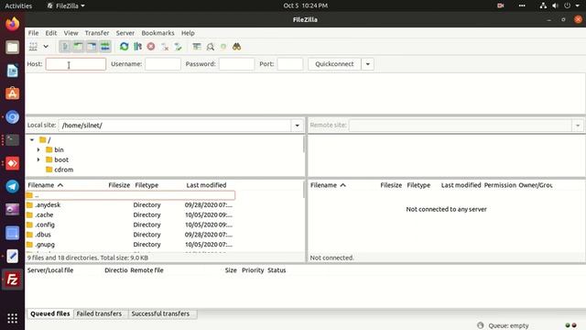Open the Edit menu
The height and width of the screenshot is (330, 586).
[51, 33]
